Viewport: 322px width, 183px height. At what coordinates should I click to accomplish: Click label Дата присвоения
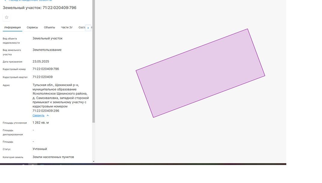click(12, 61)
